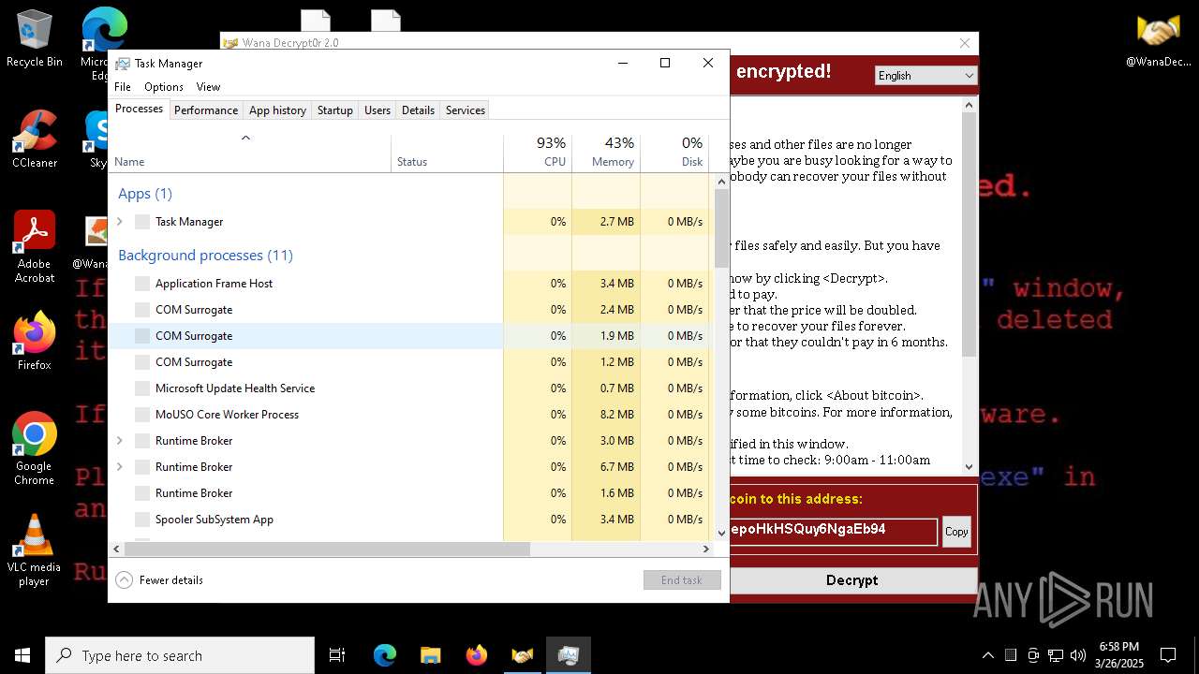Sort by the Name column header

click(x=250, y=154)
